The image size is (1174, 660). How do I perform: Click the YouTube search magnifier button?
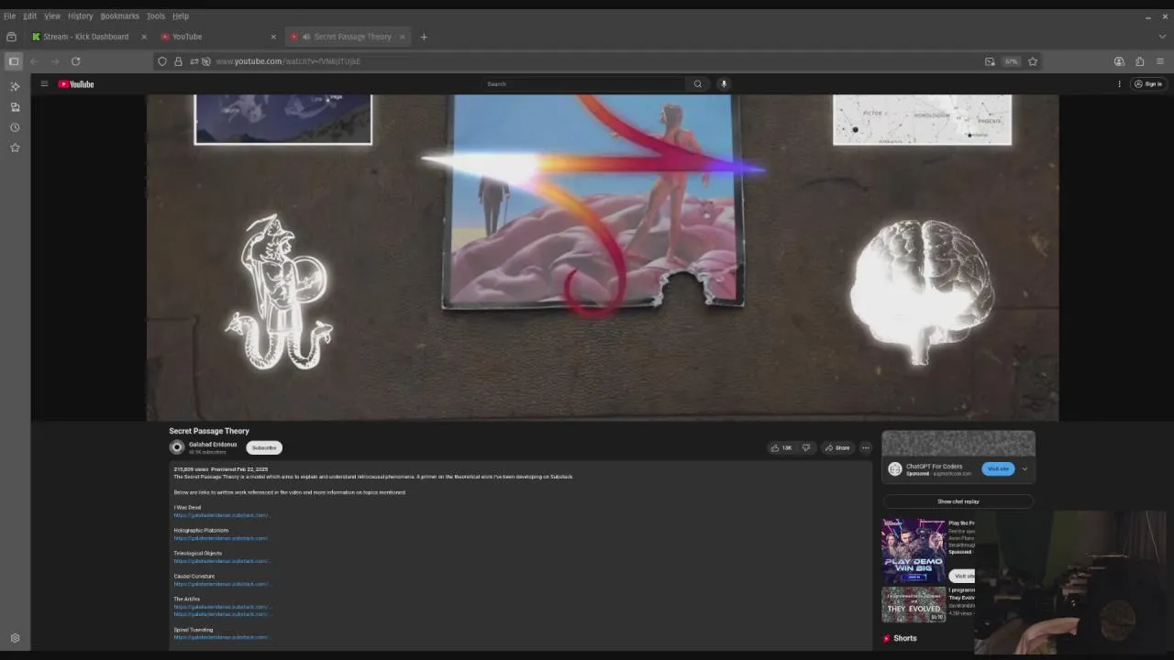pos(698,83)
